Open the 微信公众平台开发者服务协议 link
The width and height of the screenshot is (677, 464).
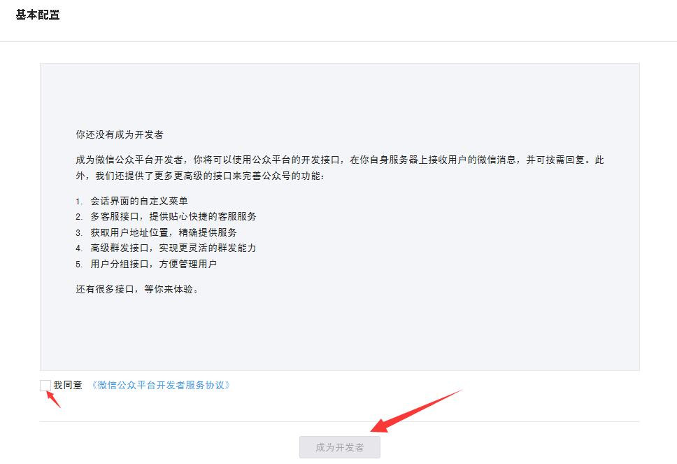161,385
